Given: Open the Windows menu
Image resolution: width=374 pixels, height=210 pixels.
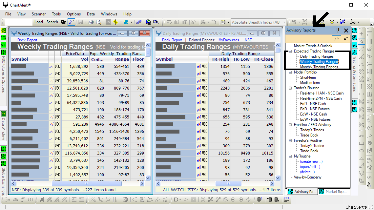Looking at the screenshot, I should 109,14.
